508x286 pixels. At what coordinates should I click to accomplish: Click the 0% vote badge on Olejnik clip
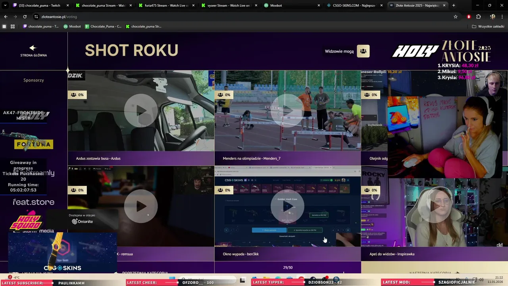[x=371, y=95]
